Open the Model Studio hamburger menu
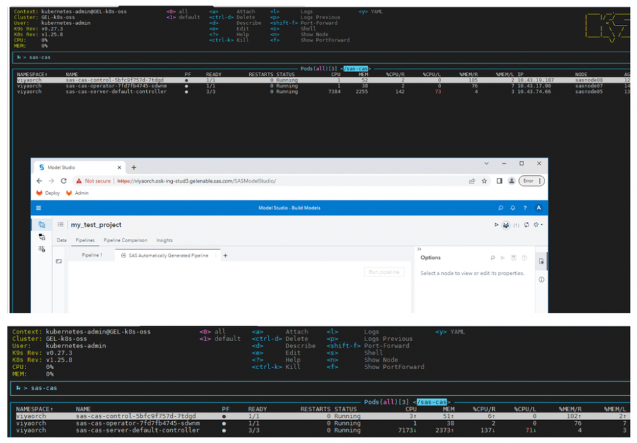The width and height of the screenshot is (637, 443). [39, 208]
